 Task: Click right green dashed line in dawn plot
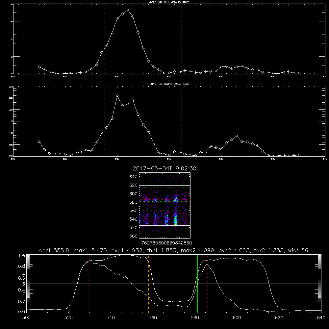tap(182, 40)
